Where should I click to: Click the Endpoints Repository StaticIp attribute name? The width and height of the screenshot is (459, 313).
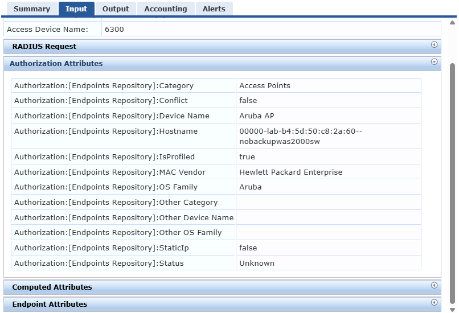tap(101, 248)
